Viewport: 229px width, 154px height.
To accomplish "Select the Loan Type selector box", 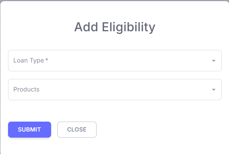I will click(x=114, y=61).
